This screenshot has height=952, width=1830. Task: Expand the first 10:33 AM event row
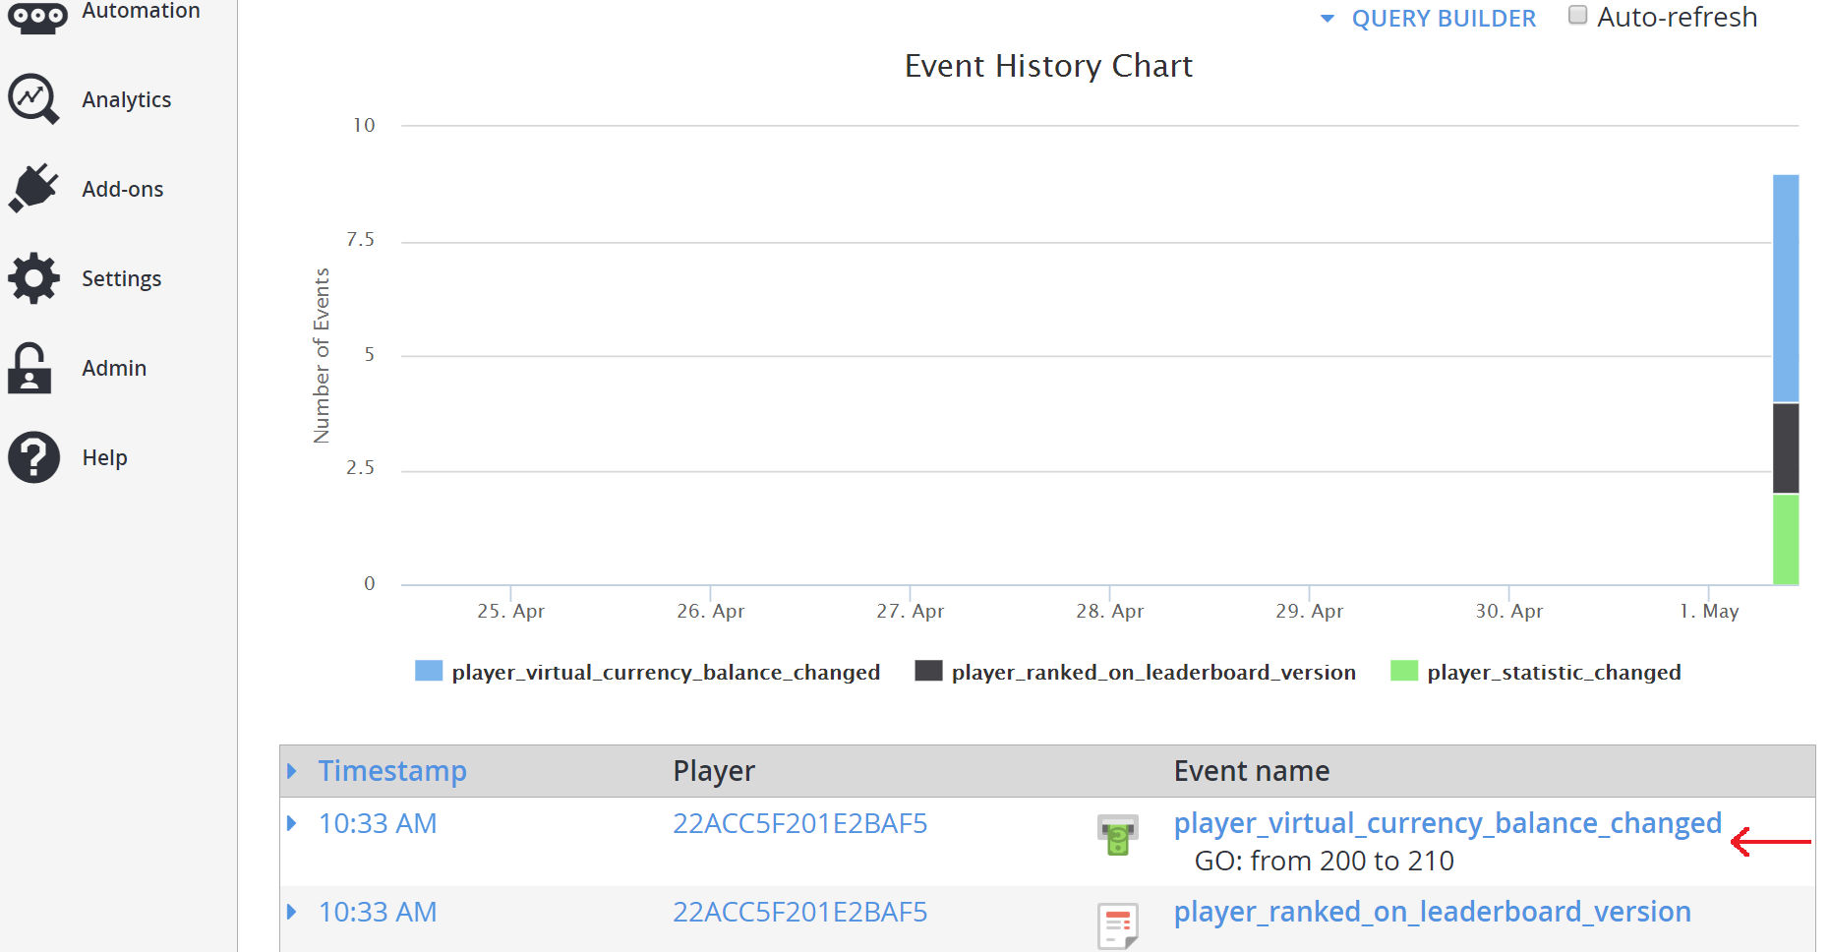point(292,823)
